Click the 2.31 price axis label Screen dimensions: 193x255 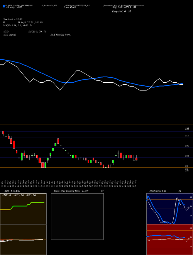[187, 156]
